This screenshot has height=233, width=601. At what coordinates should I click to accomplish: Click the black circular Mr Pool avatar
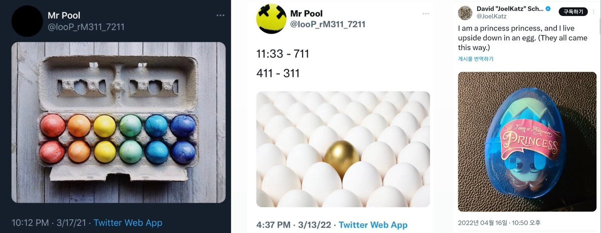pos(27,21)
